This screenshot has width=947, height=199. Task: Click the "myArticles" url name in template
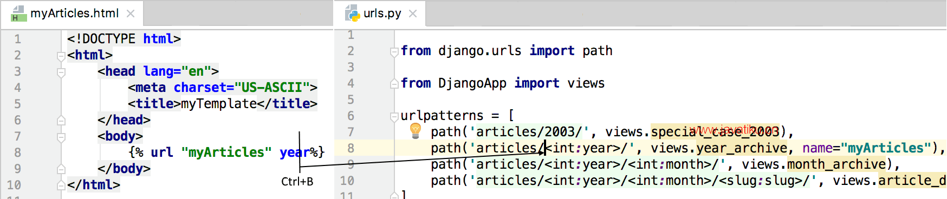pos(226,152)
